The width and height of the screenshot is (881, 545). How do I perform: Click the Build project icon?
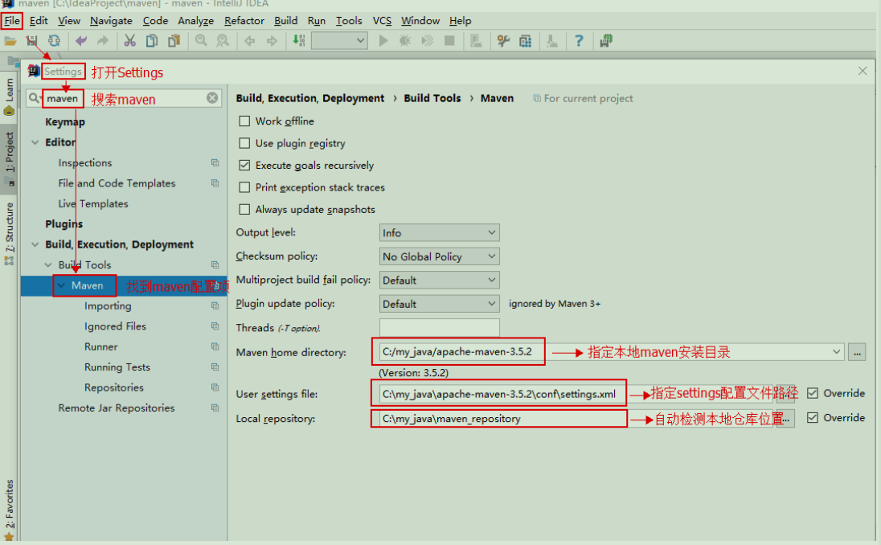click(x=299, y=41)
